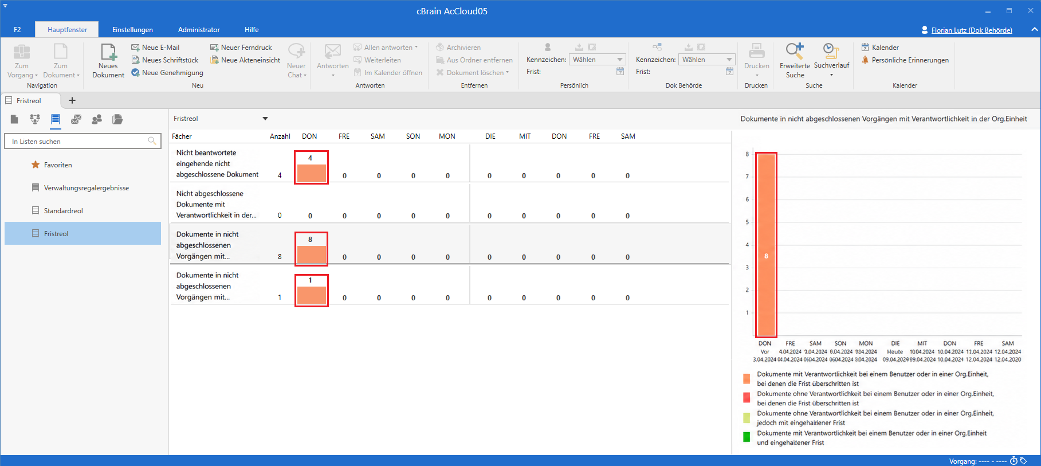Viewport: 1041px width, 466px height.
Task: Open Erweiterte Suche
Action: (795, 61)
